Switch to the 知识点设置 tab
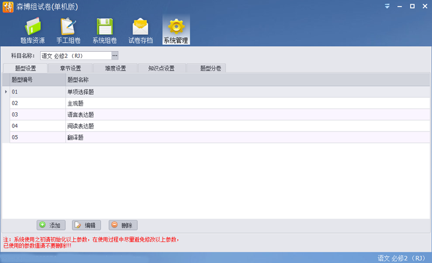Image resolution: width=432 pixels, height=263 pixels. [161, 68]
